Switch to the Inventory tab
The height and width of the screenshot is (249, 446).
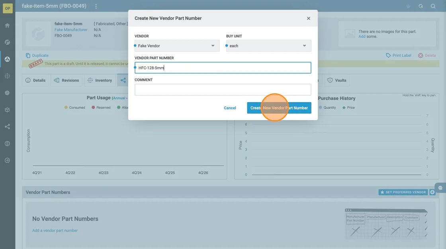point(100,80)
